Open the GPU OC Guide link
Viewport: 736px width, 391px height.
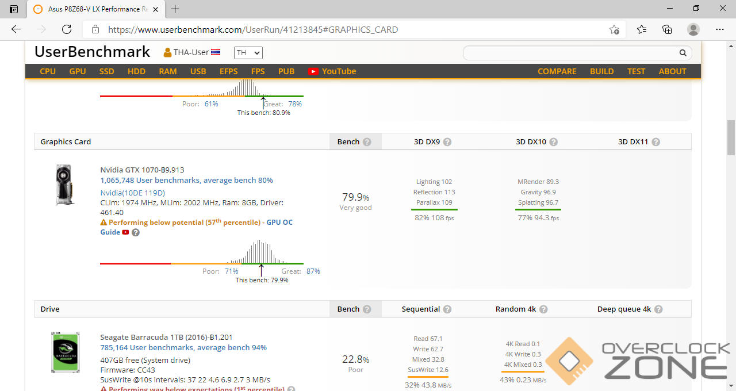pos(279,223)
